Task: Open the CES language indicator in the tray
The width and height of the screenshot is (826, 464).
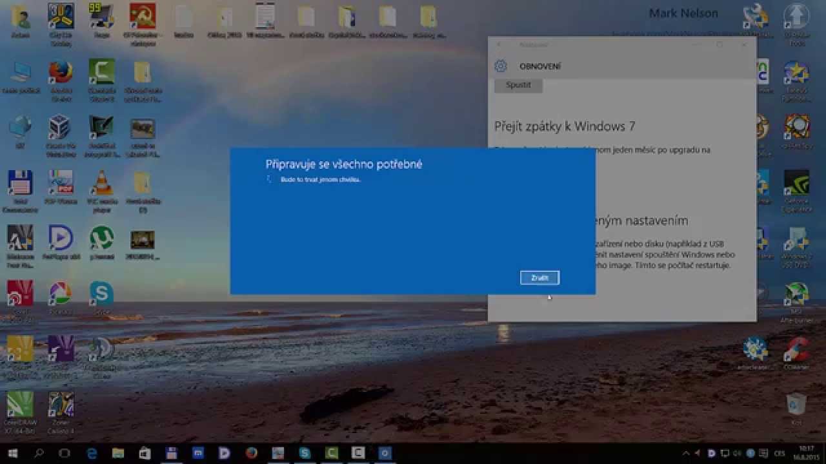Action: click(779, 453)
